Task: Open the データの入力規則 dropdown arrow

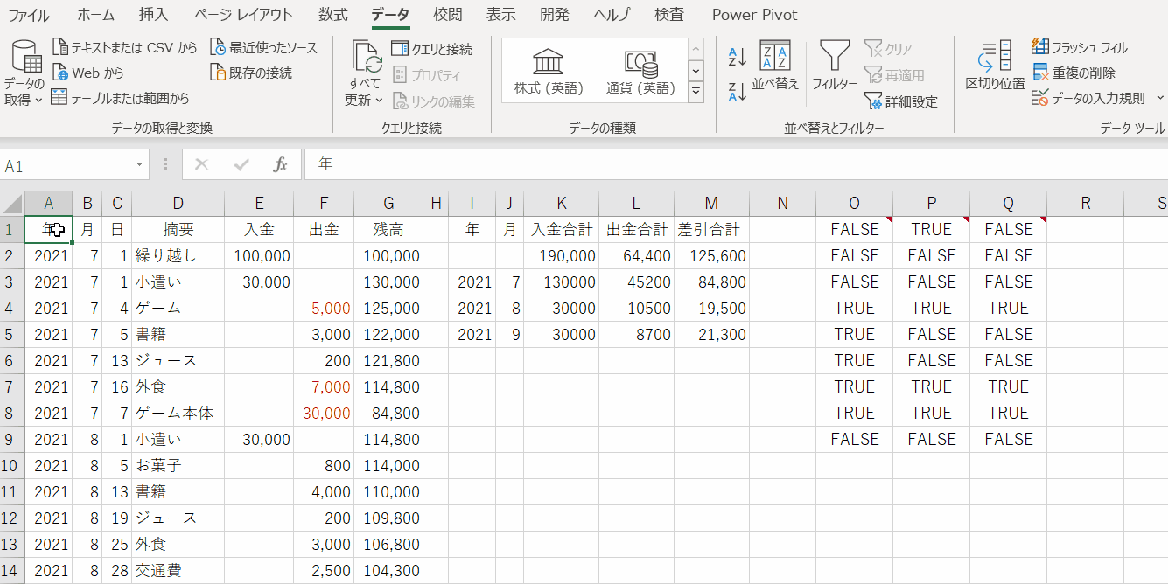Action: tap(1160, 99)
